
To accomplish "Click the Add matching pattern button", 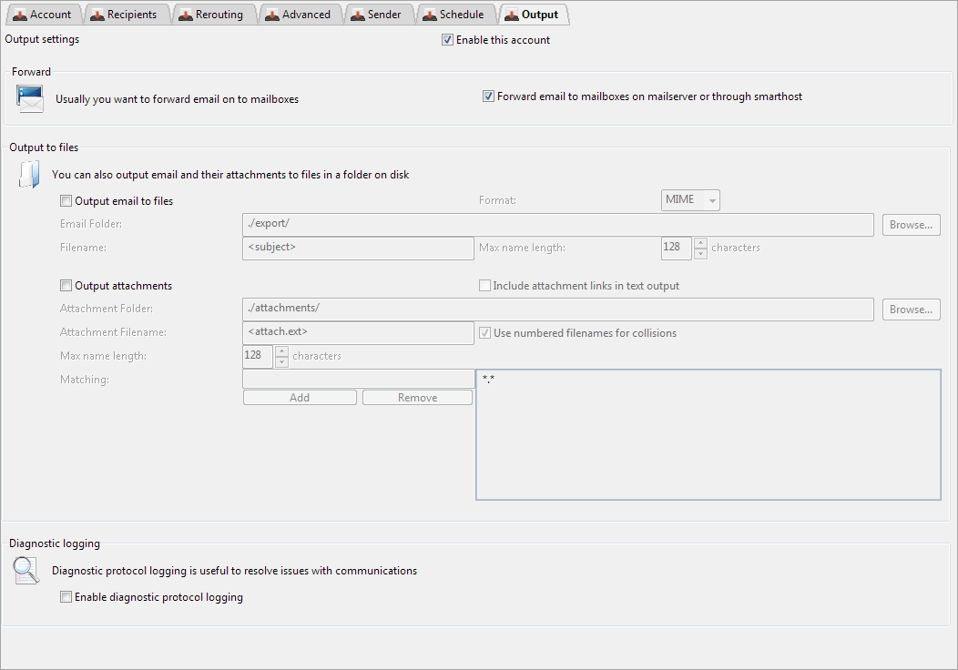I will point(300,398).
